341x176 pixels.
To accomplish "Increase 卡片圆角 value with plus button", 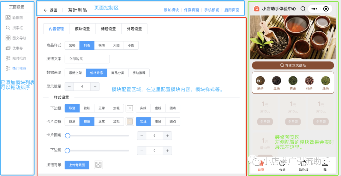I will [x=167, y=135].
